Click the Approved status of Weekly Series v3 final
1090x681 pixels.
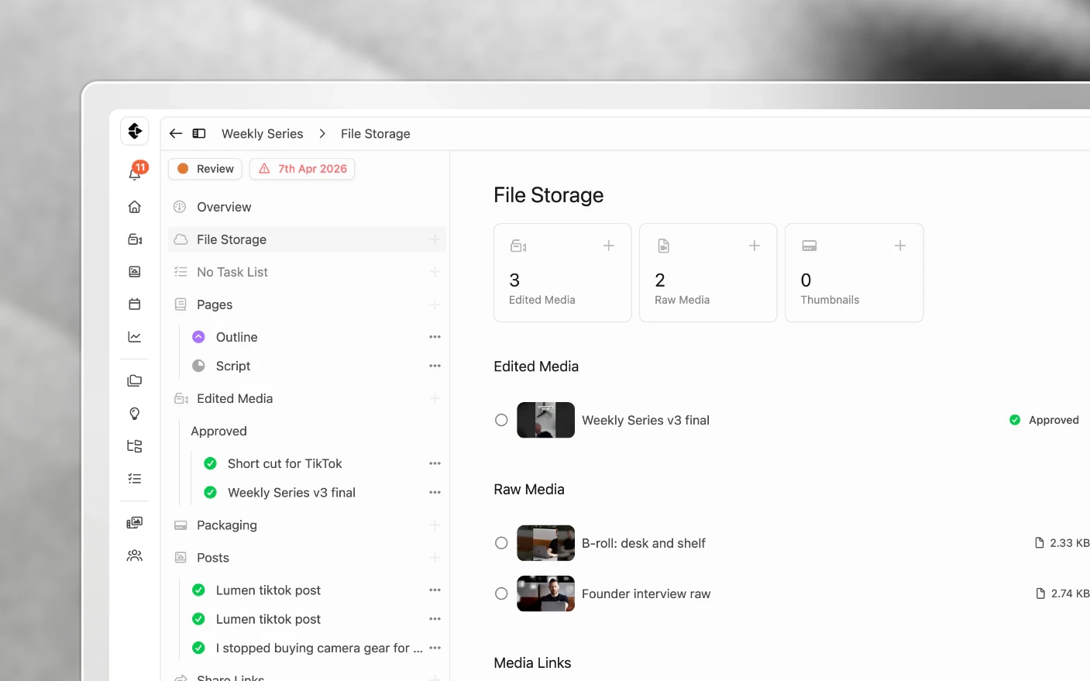point(1044,420)
